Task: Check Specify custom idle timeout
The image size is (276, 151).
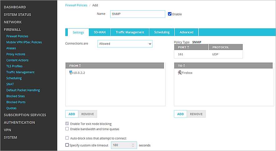Action: tap(67, 145)
